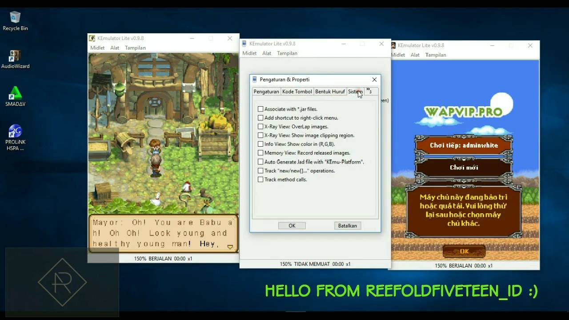Open the SMADAV desktop icon
Viewport: 569px width, 320px height.
15,97
